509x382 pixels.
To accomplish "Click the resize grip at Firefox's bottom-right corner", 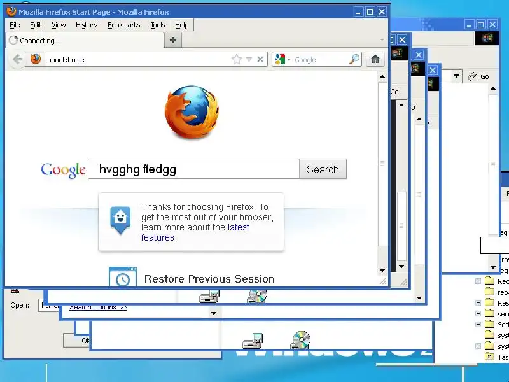I will (x=384, y=281).
